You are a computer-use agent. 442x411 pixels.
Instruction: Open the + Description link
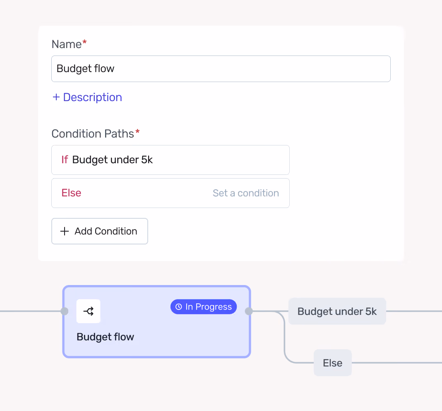point(87,97)
